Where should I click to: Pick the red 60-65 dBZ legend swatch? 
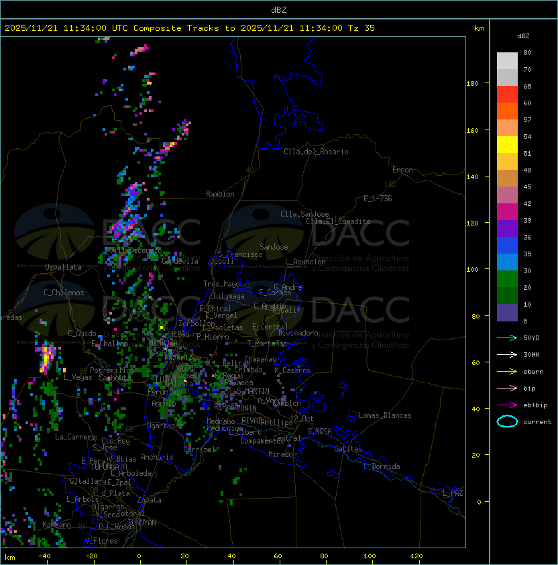click(x=507, y=95)
